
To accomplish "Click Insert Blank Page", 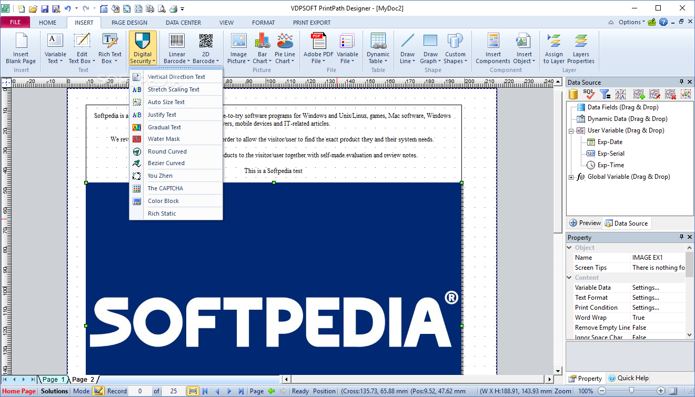I will [x=21, y=48].
